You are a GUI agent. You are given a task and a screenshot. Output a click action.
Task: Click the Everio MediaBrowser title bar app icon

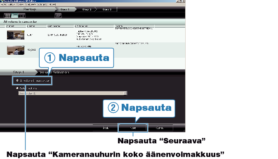tap(2, 1)
